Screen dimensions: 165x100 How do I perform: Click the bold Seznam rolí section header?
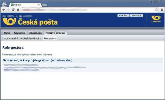38,60
